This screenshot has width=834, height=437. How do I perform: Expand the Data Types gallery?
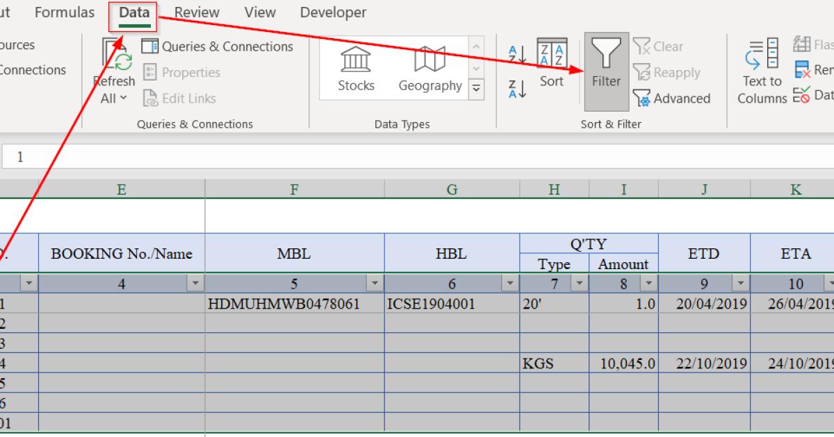[477, 89]
